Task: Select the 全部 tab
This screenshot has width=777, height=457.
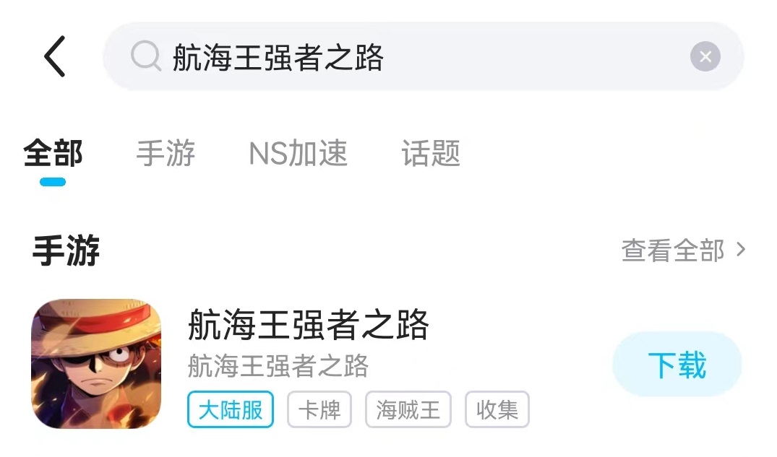Action: click(53, 153)
